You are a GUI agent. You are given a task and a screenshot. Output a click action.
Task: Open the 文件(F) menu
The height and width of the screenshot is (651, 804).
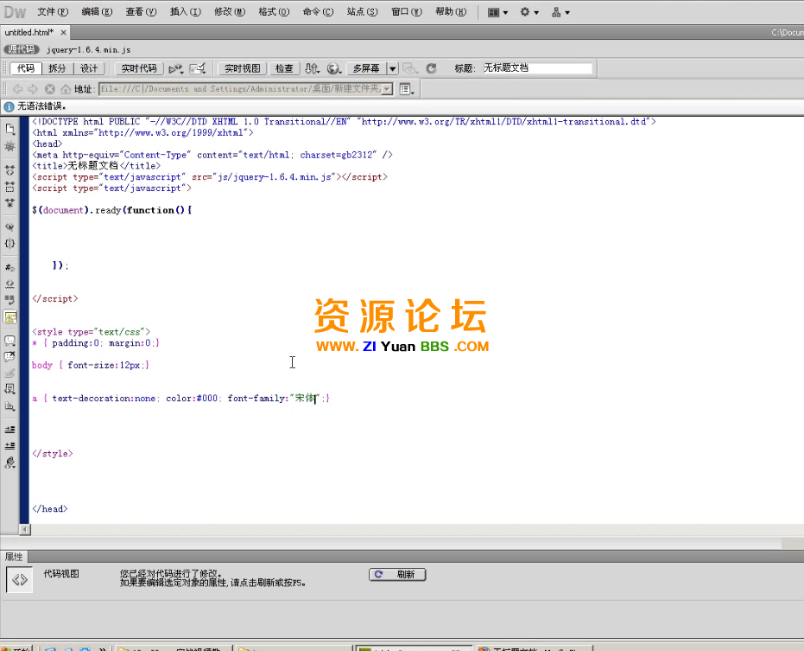click(x=53, y=12)
